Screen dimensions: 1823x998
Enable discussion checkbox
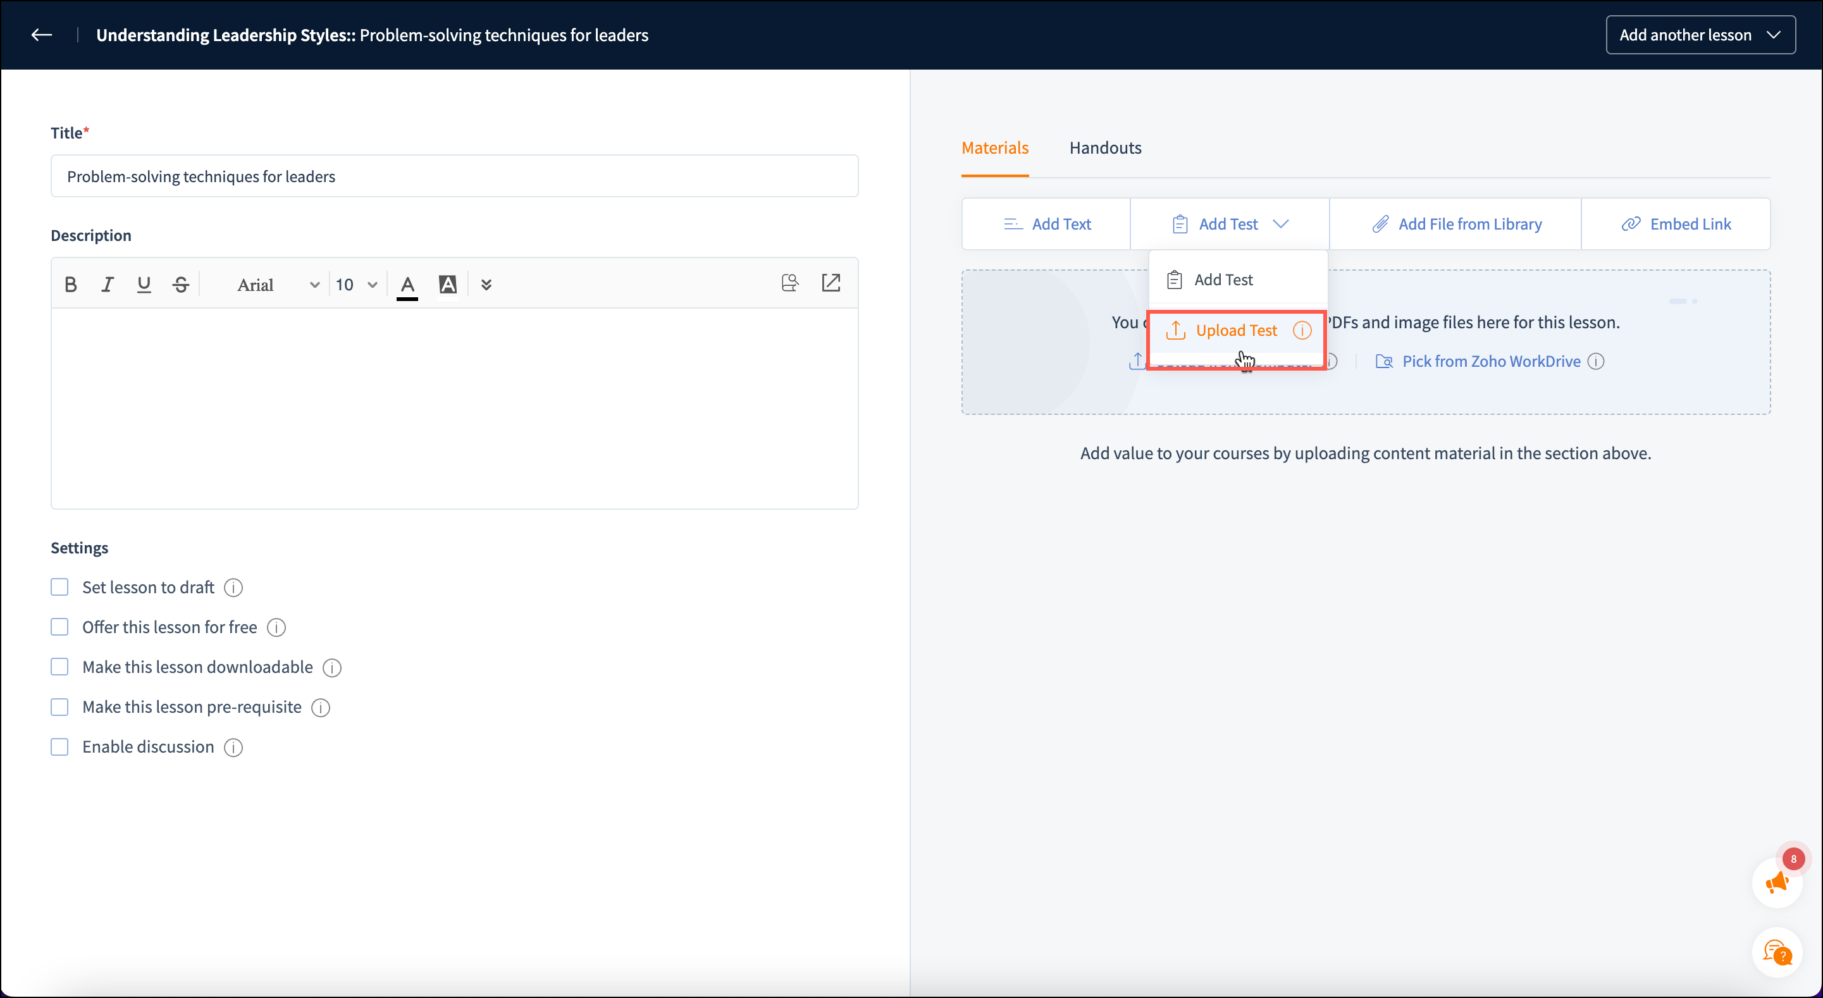[59, 747]
